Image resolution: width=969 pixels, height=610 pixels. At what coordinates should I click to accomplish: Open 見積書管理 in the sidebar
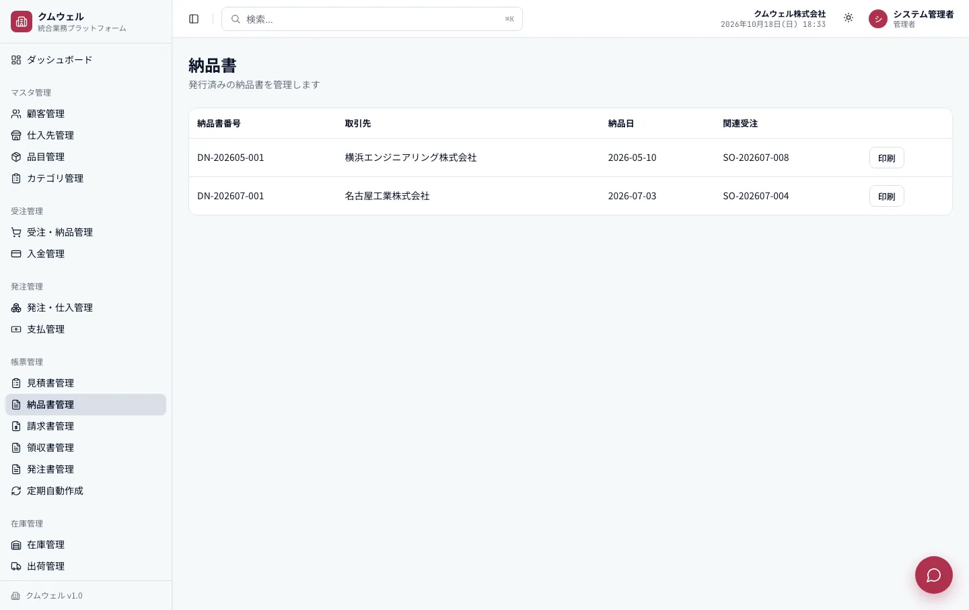pyautogui.click(x=85, y=383)
